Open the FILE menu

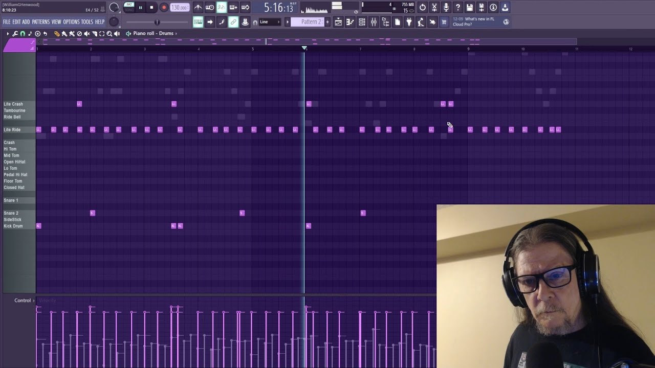click(x=6, y=22)
